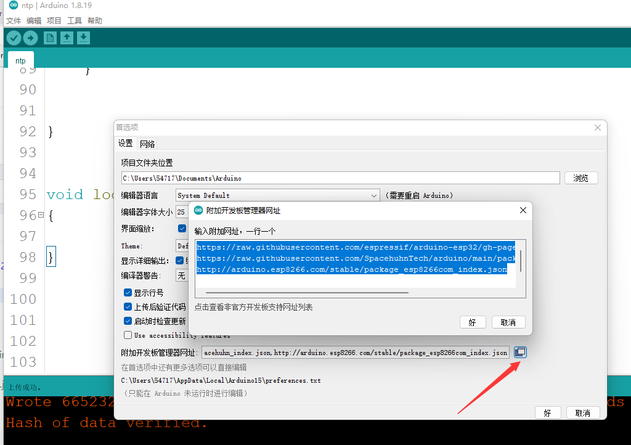Click the espressif arduino-esp32 URL line

(x=356, y=247)
